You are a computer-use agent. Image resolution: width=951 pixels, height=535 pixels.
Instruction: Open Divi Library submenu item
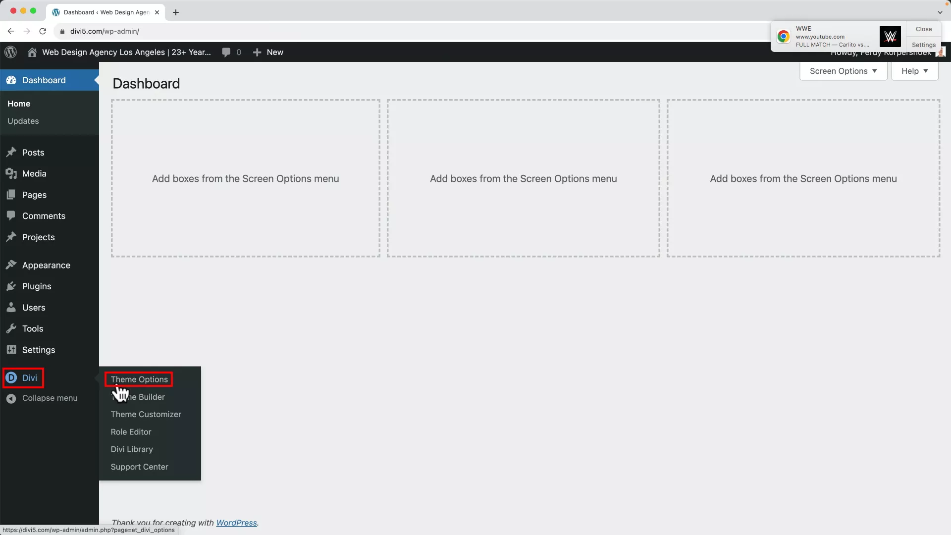tap(132, 449)
